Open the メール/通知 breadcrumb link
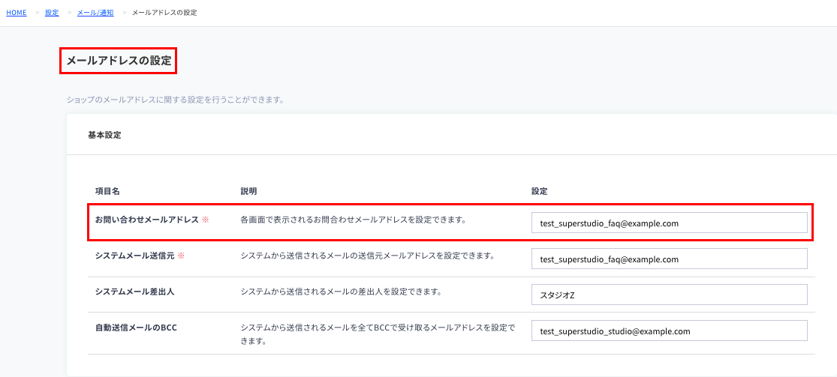Viewport: 837px width, 377px height. pos(95,12)
